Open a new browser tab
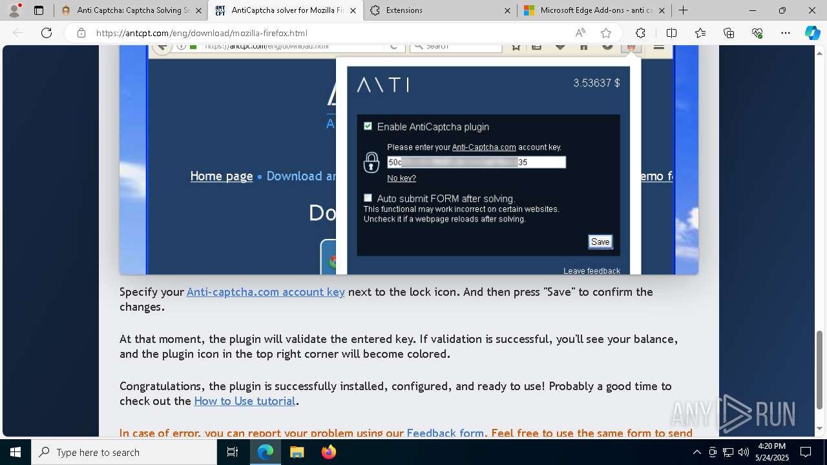The image size is (827, 465). click(x=683, y=10)
